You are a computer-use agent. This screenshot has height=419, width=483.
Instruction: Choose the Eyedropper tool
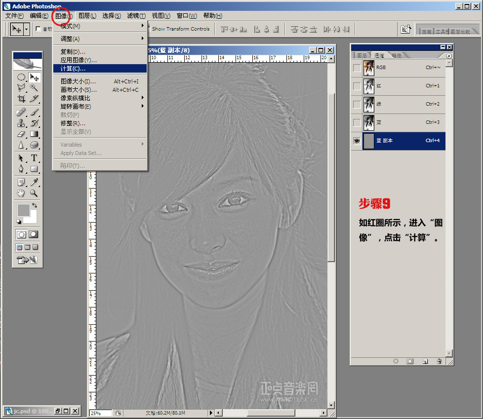pyautogui.click(x=34, y=182)
